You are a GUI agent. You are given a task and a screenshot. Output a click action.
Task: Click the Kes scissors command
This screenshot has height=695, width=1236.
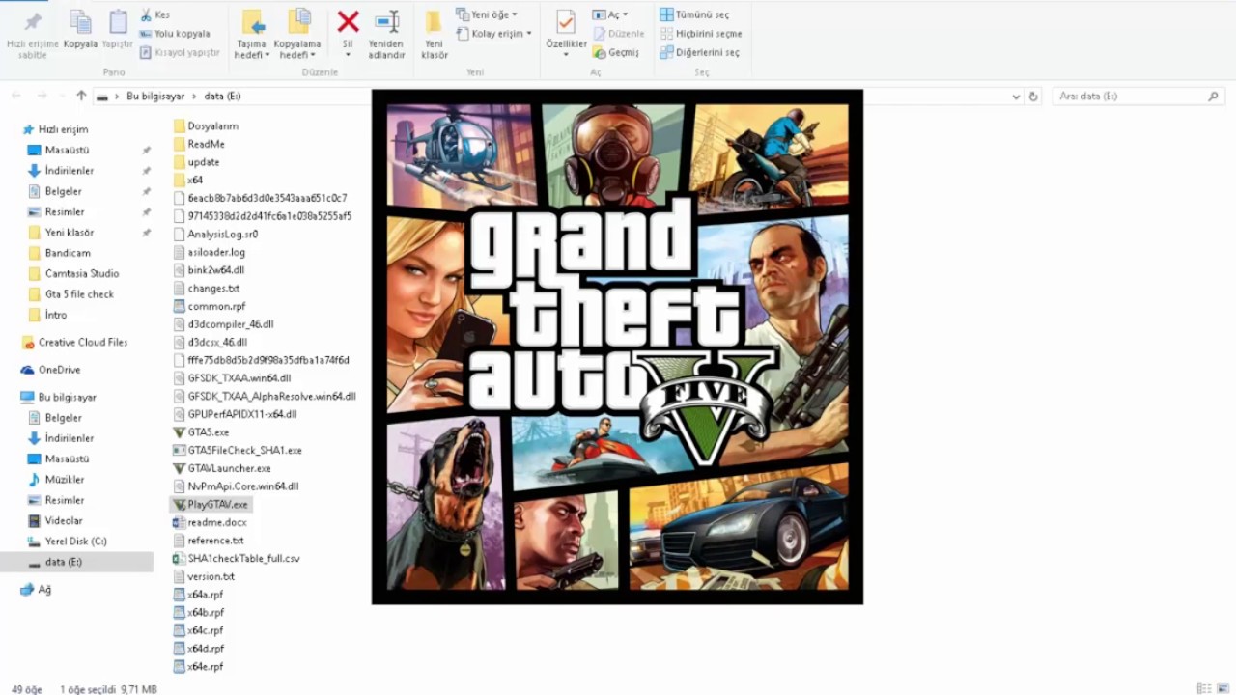pos(154,14)
